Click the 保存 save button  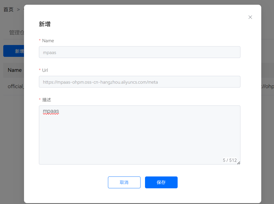pos(161,182)
